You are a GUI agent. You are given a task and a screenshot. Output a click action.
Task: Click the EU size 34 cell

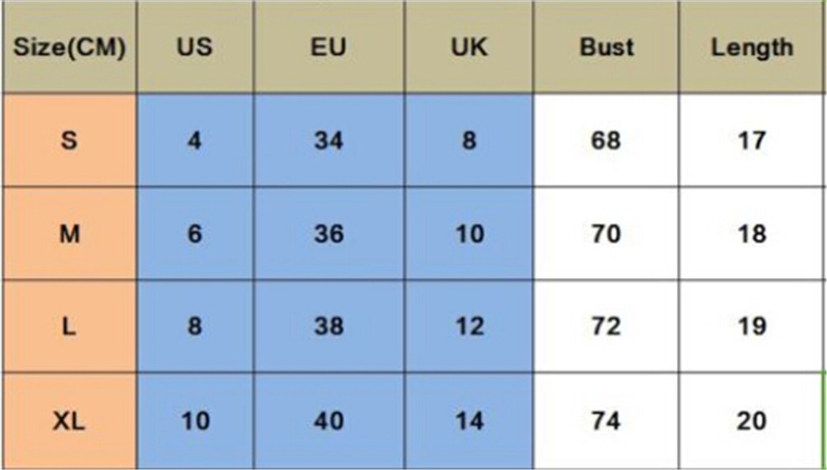[328, 140]
